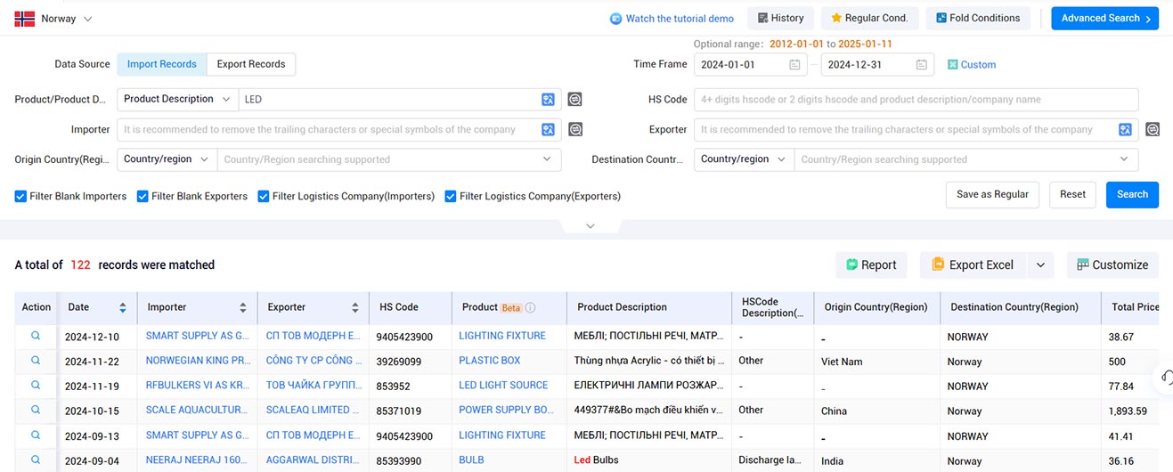Open exporter SCALEAQ LIMITED link
This screenshot has height=472, width=1173.
[314, 411]
